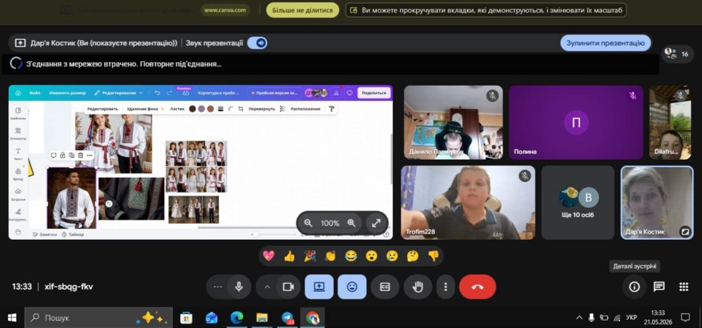The width and height of the screenshot is (702, 328).
Task: Click Зупинити презентацію button
Action: [605, 43]
